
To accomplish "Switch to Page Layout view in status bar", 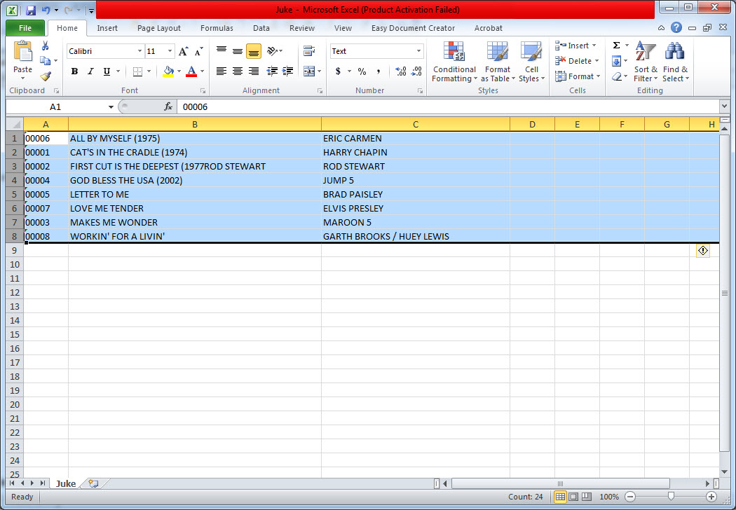I will (x=573, y=497).
